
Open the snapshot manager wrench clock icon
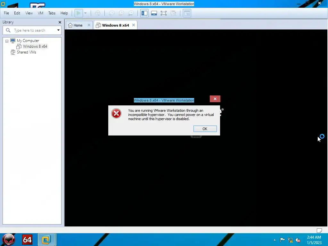(x=131, y=13)
